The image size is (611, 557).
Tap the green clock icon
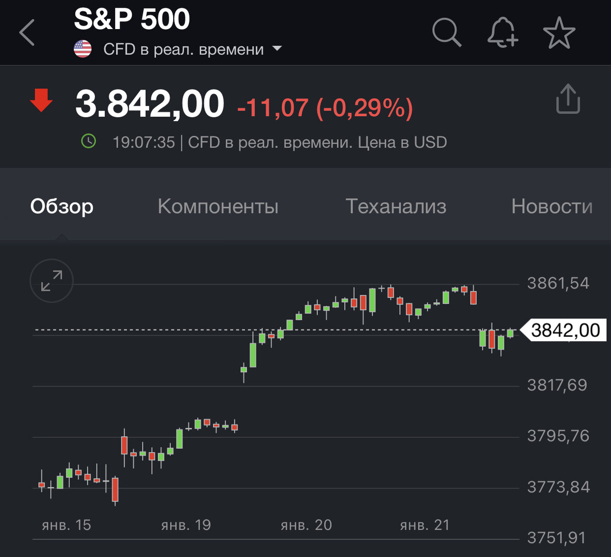point(89,141)
